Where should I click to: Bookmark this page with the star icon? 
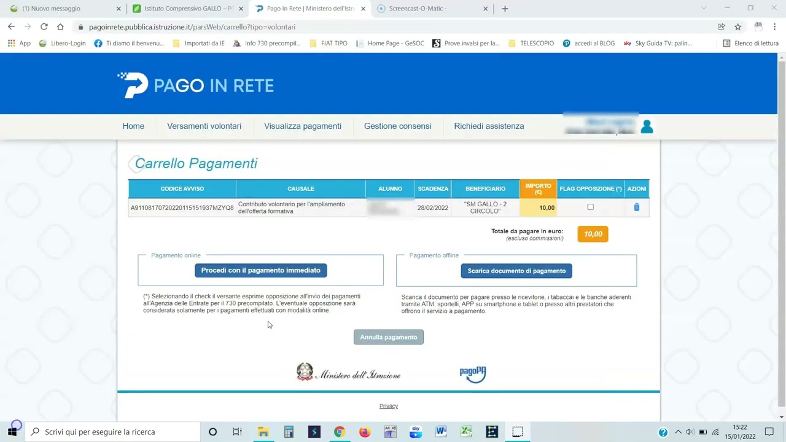738,27
